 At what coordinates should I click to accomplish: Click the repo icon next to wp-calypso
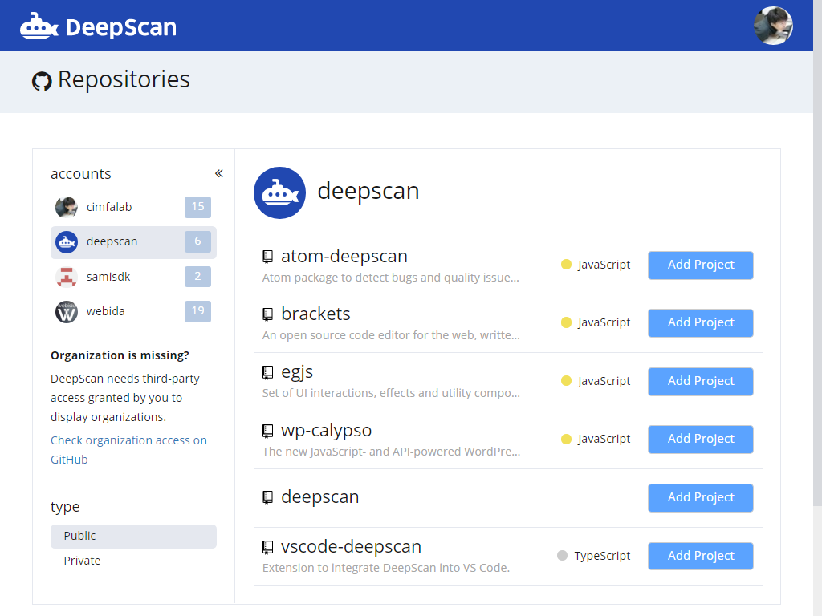click(x=268, y=431)
